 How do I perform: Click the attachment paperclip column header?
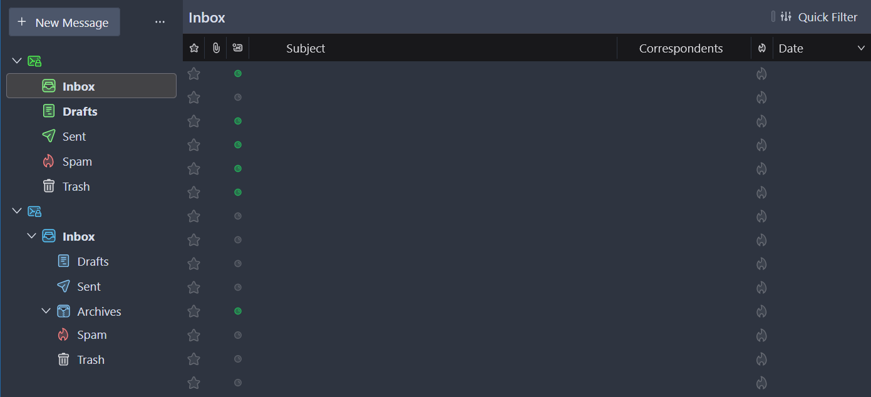pyautogui.click(x=216, y=48)
